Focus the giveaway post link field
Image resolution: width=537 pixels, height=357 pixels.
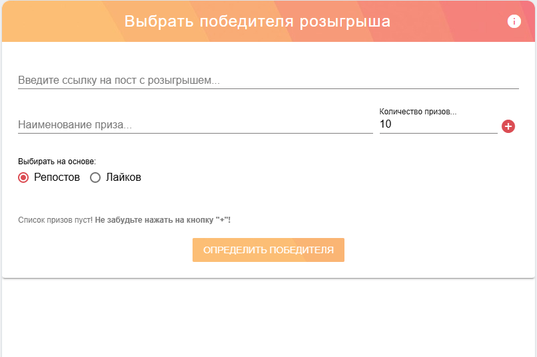[268, 80]
